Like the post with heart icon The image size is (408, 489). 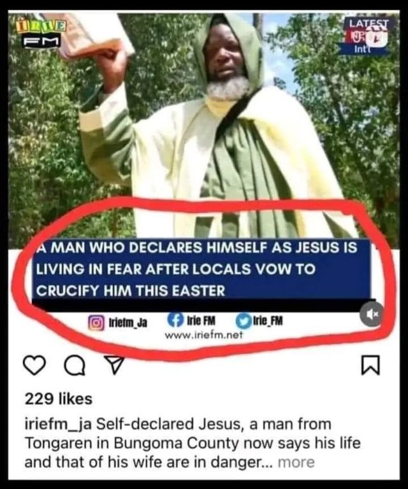(x=34, y=365)
